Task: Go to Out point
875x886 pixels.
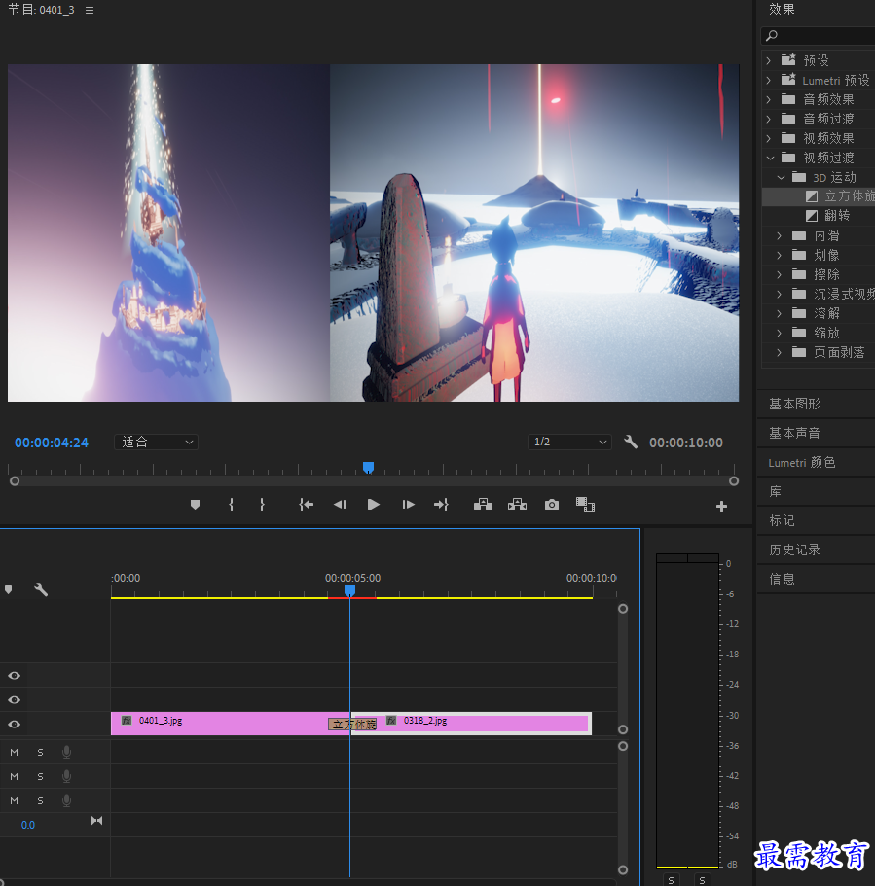Action: [441, 505]
